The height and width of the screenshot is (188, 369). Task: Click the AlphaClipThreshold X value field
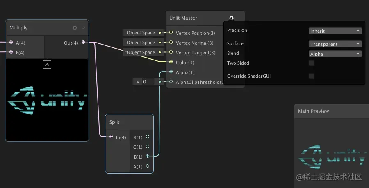pyautogui.click(x=148, y=82)
